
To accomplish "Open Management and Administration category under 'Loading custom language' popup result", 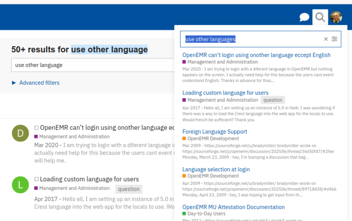I will pyautogui.click(x=220, y=100).
